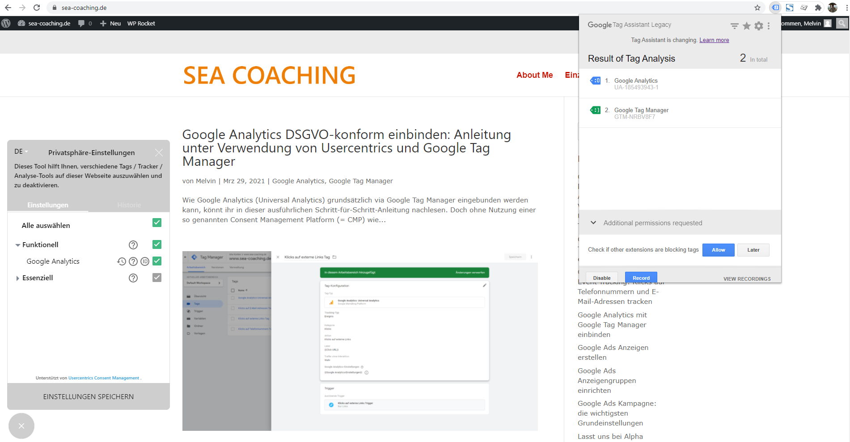Viewport: 850px width, 442px height.
Task: Open the comments bubble in WordPress admin bar
Action: 85,23
